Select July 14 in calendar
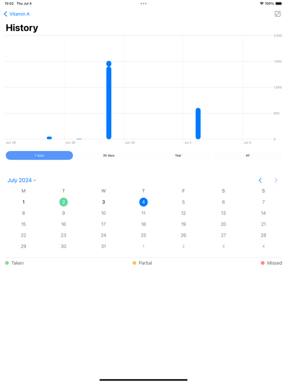The width and height of the screenshot is (287, 383). pos(263,213)
